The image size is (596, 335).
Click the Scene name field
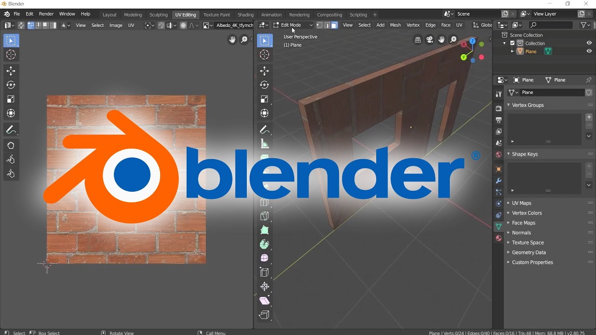pyautogui.click(x=478, y=14)
